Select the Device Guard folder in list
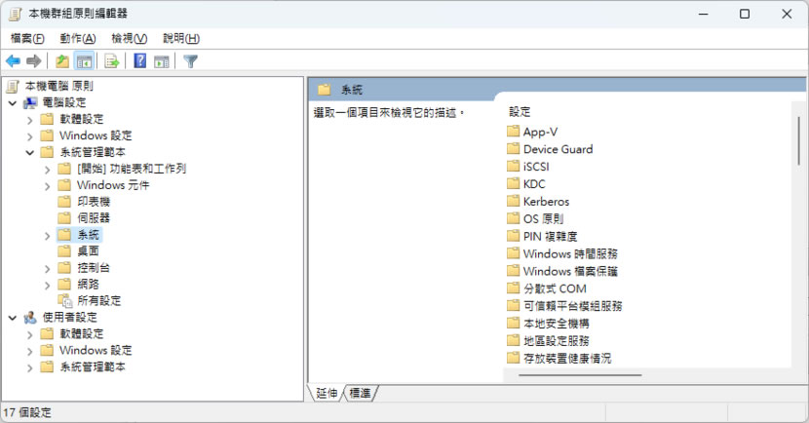This screenshot has width=809, height=423. [x=557, y=149]
